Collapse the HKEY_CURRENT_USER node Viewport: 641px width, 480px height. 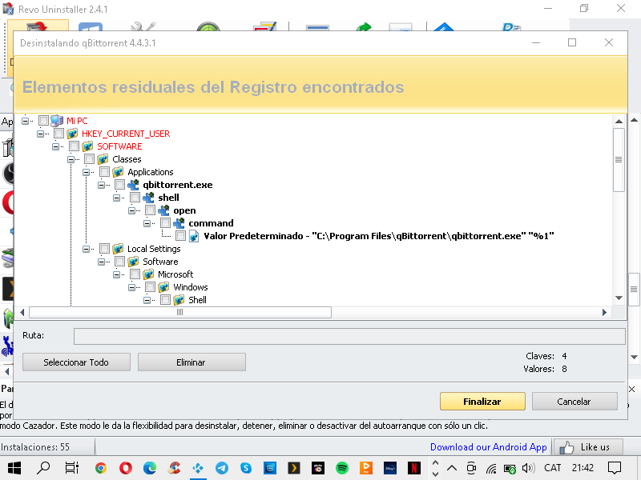pos(41,134)
